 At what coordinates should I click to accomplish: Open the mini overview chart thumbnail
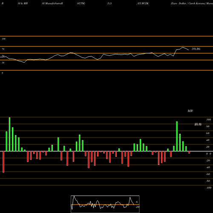pyautogui.click(x=105, y=204)
